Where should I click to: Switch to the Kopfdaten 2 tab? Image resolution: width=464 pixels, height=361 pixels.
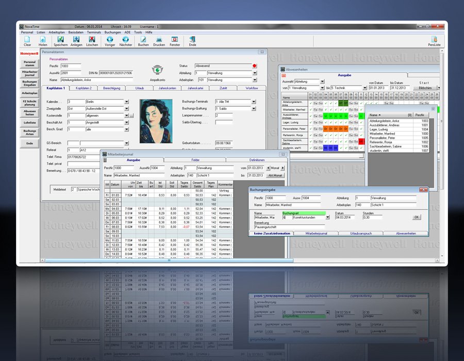tap(84, 88)
